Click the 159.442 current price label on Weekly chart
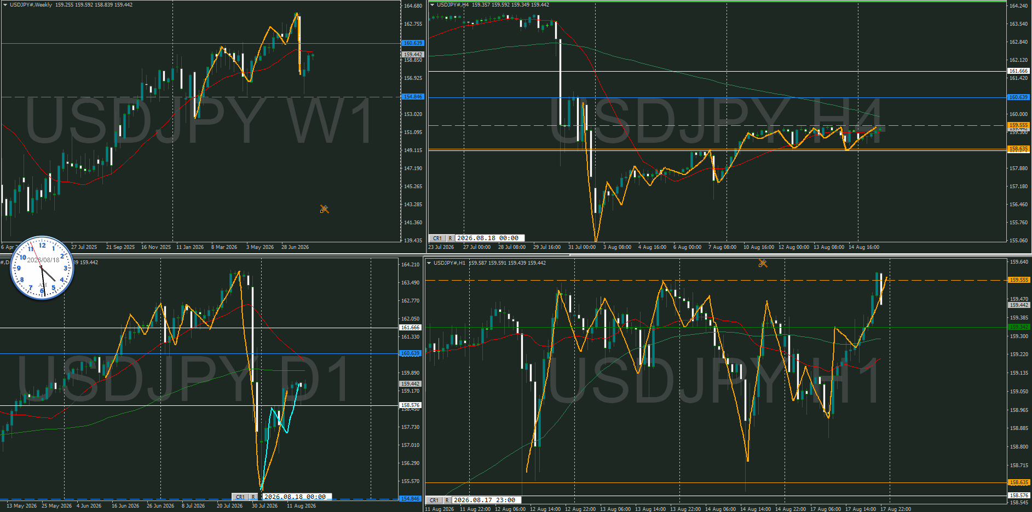 coord(413,55)
